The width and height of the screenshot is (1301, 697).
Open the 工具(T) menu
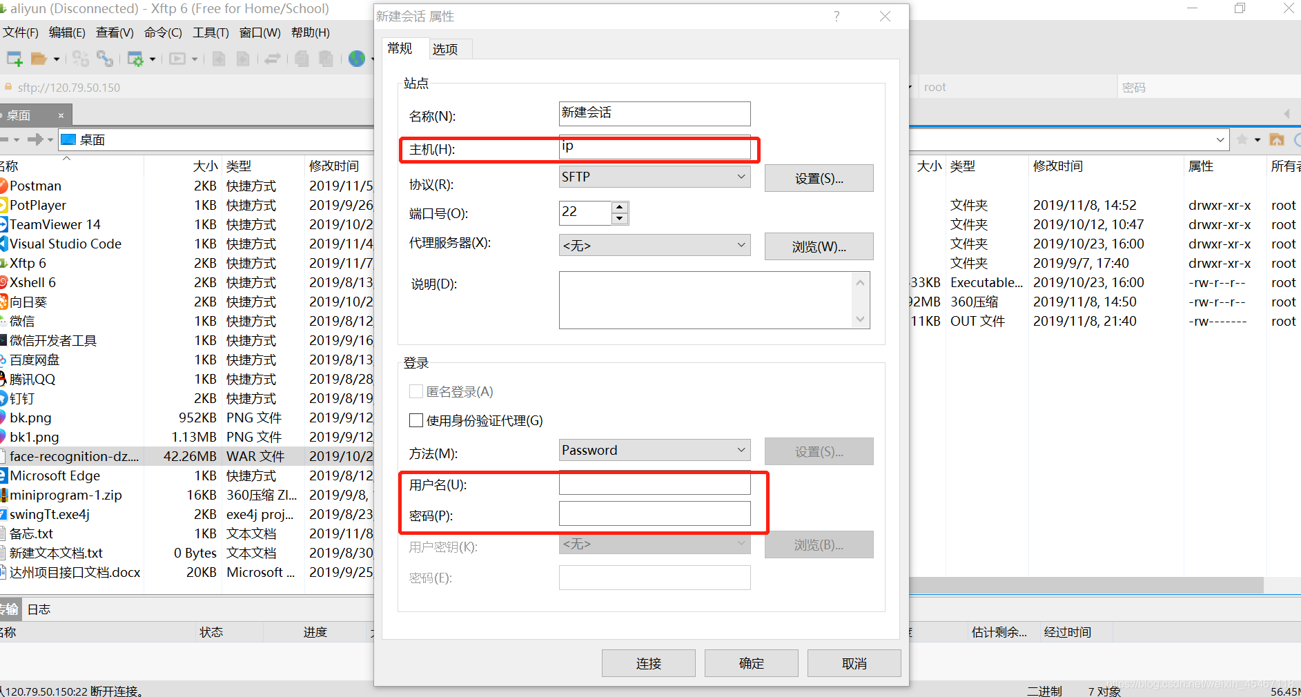coord(211,32)
